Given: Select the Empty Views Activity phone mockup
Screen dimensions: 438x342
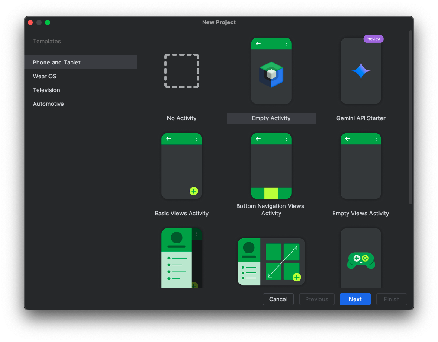Looking at the screenshot, I should pyautogui.click(x=361, y=166).
